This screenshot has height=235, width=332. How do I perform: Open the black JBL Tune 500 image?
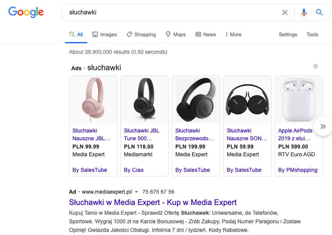[x=145, y=100]
